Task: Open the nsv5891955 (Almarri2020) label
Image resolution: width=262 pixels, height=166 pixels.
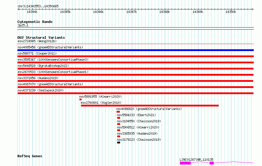Action: pos(100,96)
